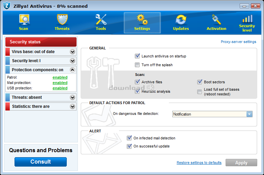Switch to the Threats tab label

click(62, 29)
